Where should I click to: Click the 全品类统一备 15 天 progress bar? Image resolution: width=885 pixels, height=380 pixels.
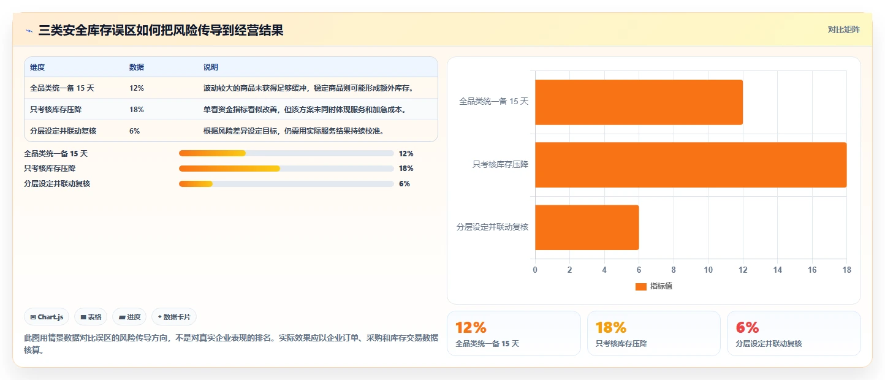[x=286, y=153]
